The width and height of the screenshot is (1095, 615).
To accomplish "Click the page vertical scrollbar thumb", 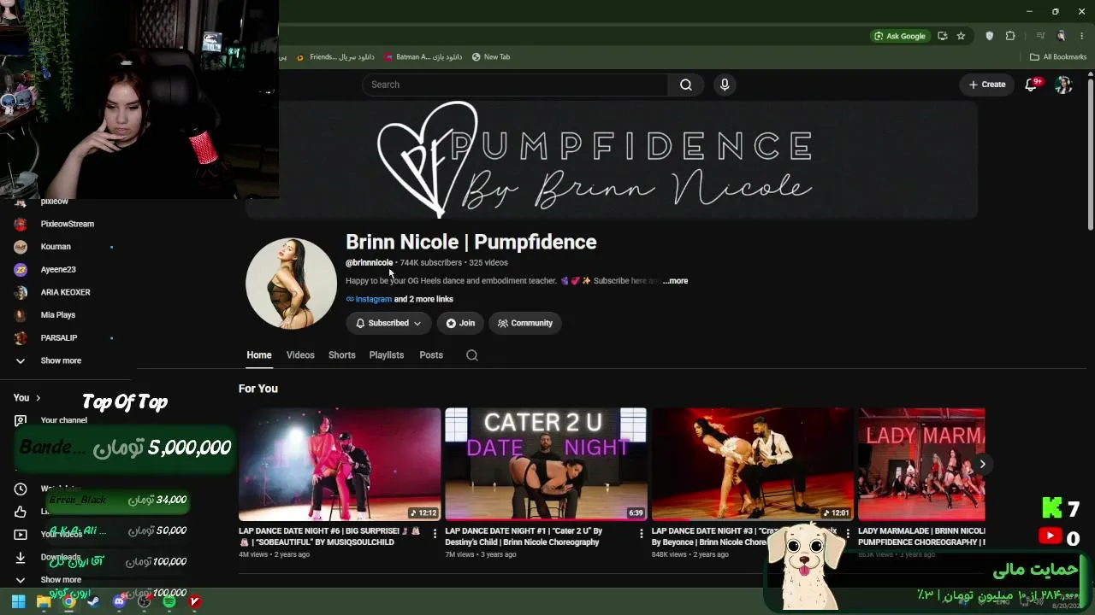I will coord(1090,154).
